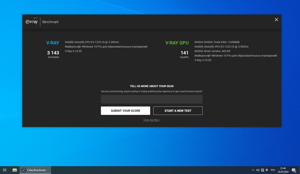Open the notification center icon

[294, 170]
